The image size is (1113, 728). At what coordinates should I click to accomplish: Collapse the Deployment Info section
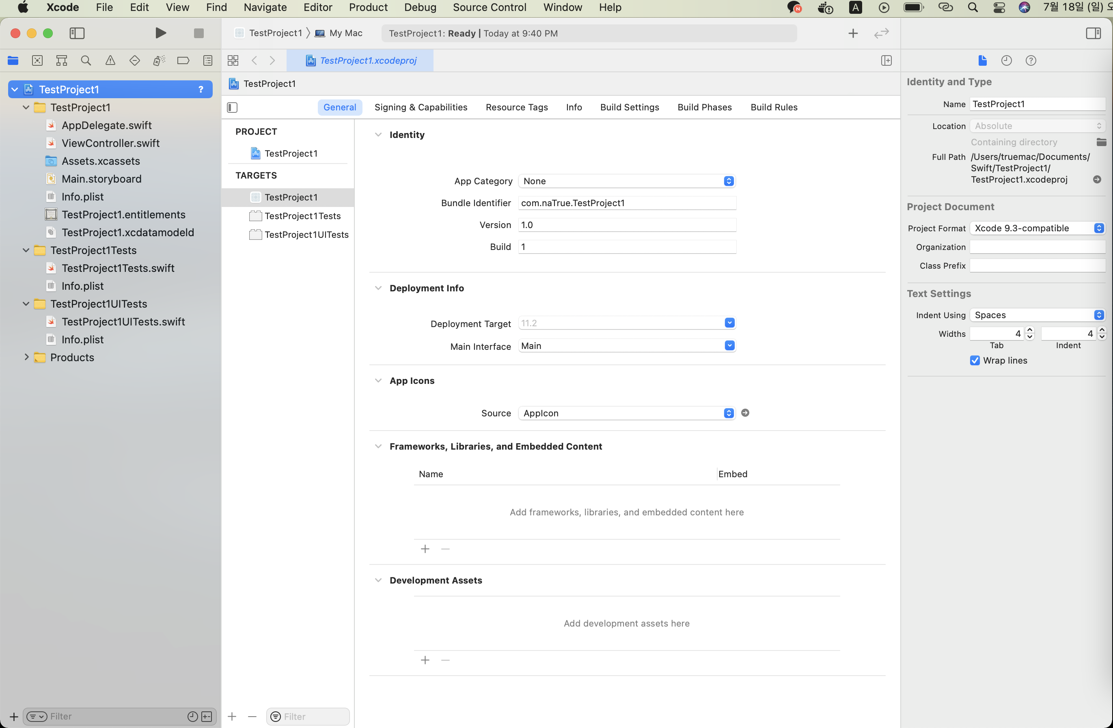coord(378,288)
